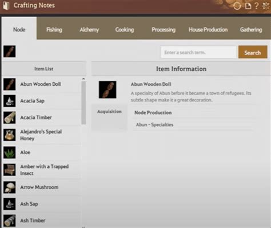
Task: Select Arrow Mushroom in item list
Action: [x=39, y=187]
